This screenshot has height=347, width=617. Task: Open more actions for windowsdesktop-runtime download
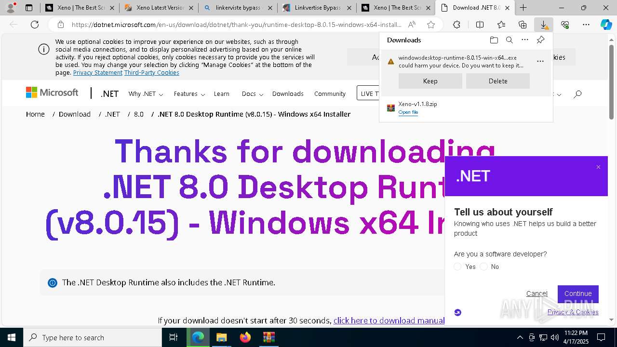(x=540, y=61)
